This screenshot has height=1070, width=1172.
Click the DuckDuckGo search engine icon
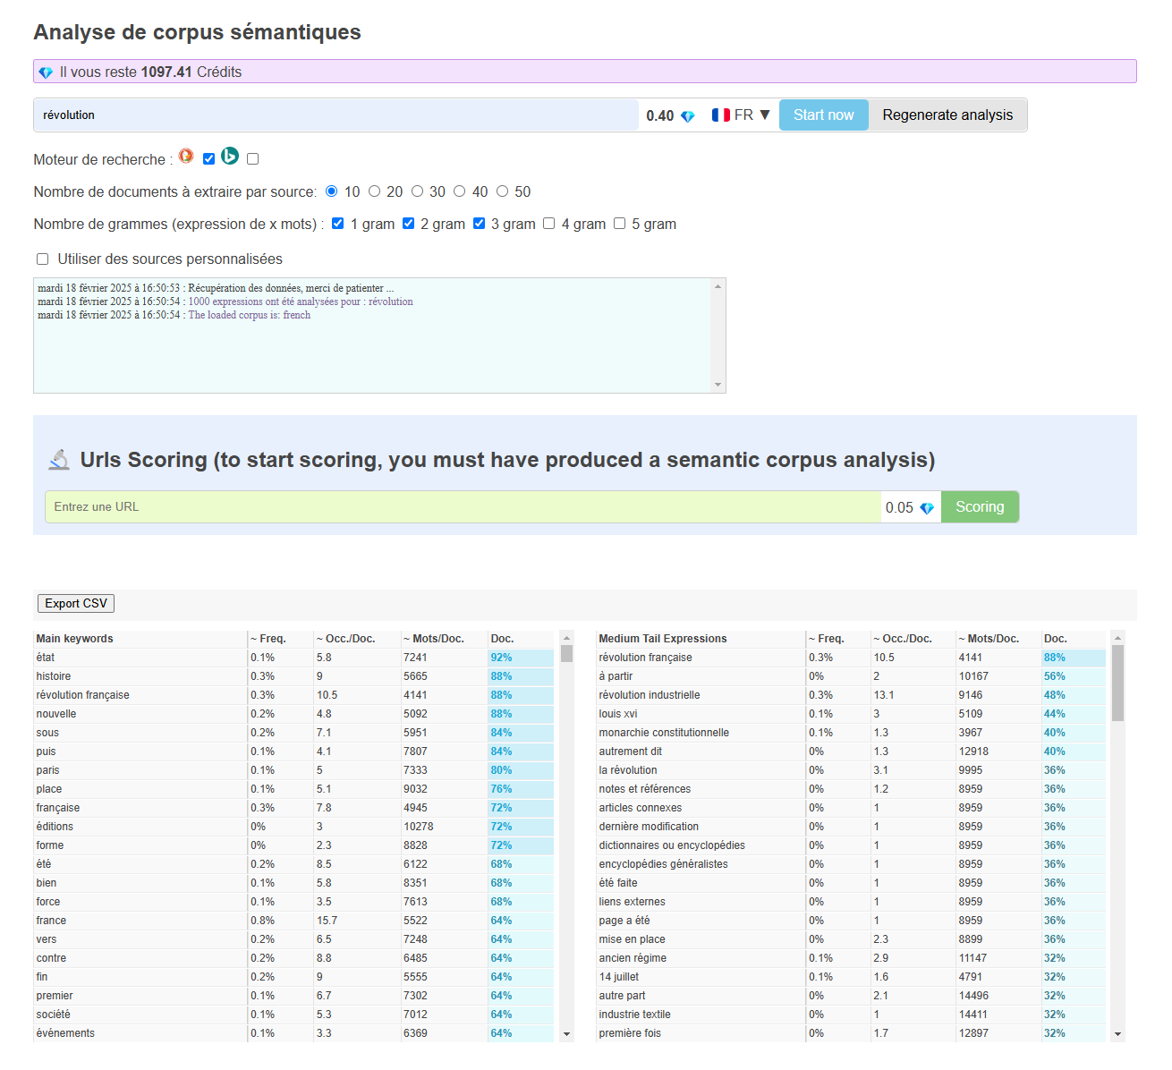point(186,156)
